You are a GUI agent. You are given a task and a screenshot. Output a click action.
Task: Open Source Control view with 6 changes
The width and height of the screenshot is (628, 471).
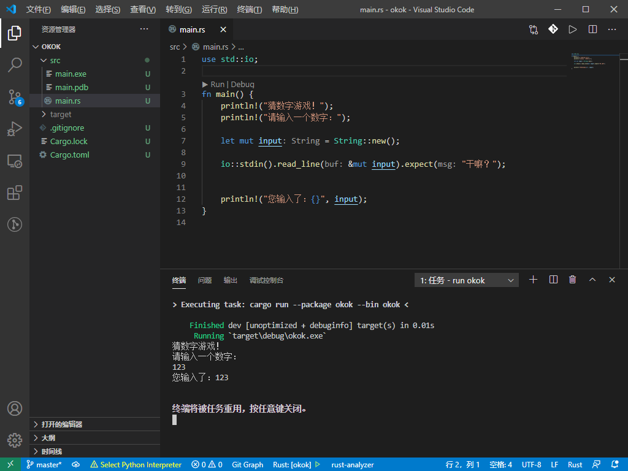[x=15, y=97]
